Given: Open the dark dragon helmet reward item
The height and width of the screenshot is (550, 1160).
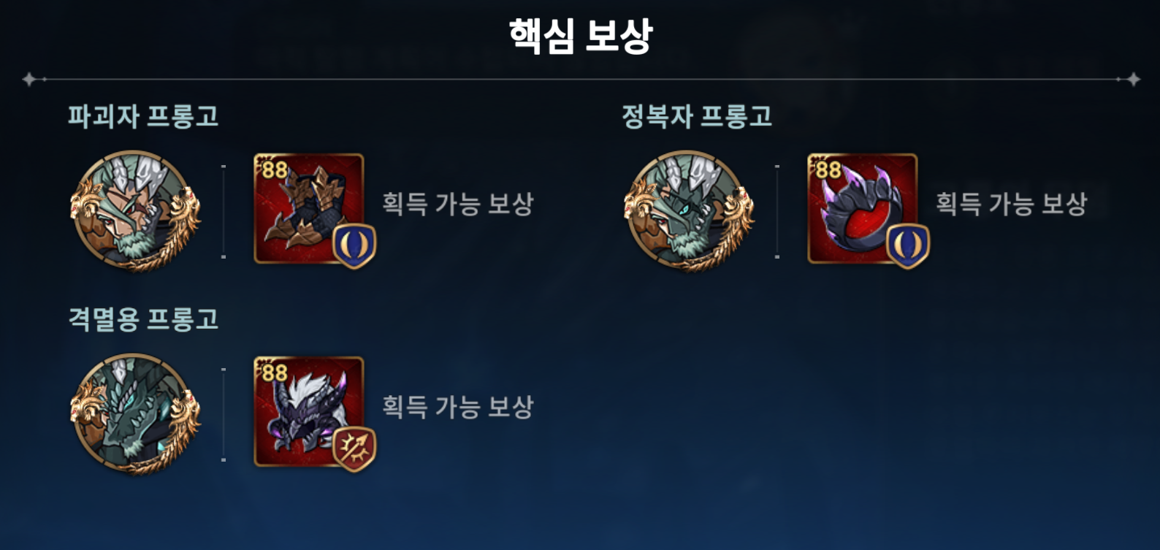Looking at the screenshot, I should coord(309,411).
